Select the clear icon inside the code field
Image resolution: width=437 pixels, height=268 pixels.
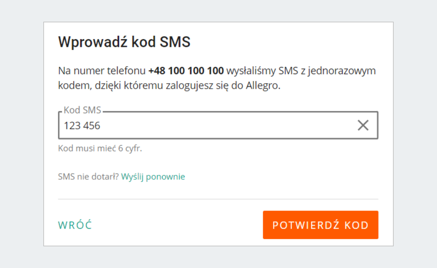[363, 125]
